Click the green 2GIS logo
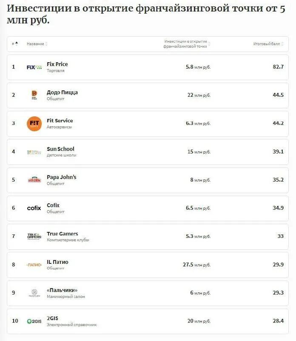Viewport: 296px width, 341px height. (34, 321)
